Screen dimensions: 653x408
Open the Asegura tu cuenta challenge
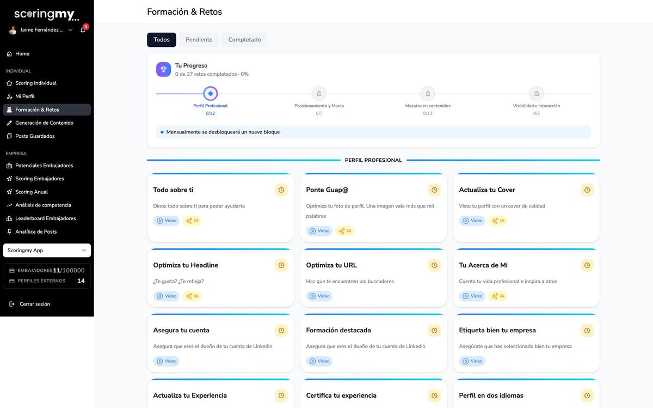coord(220,343)
